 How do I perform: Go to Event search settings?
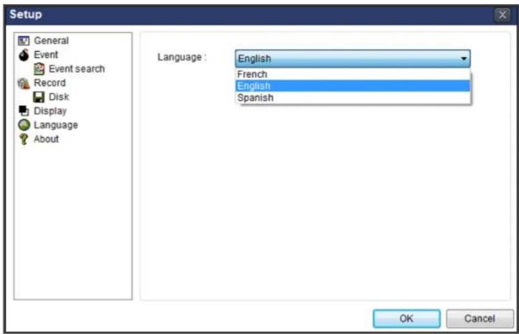coord(77,69)
